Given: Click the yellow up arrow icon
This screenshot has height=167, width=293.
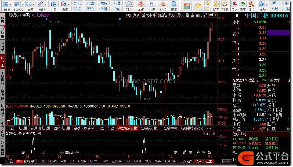Looking at the screenshot, I should (208, 3).
